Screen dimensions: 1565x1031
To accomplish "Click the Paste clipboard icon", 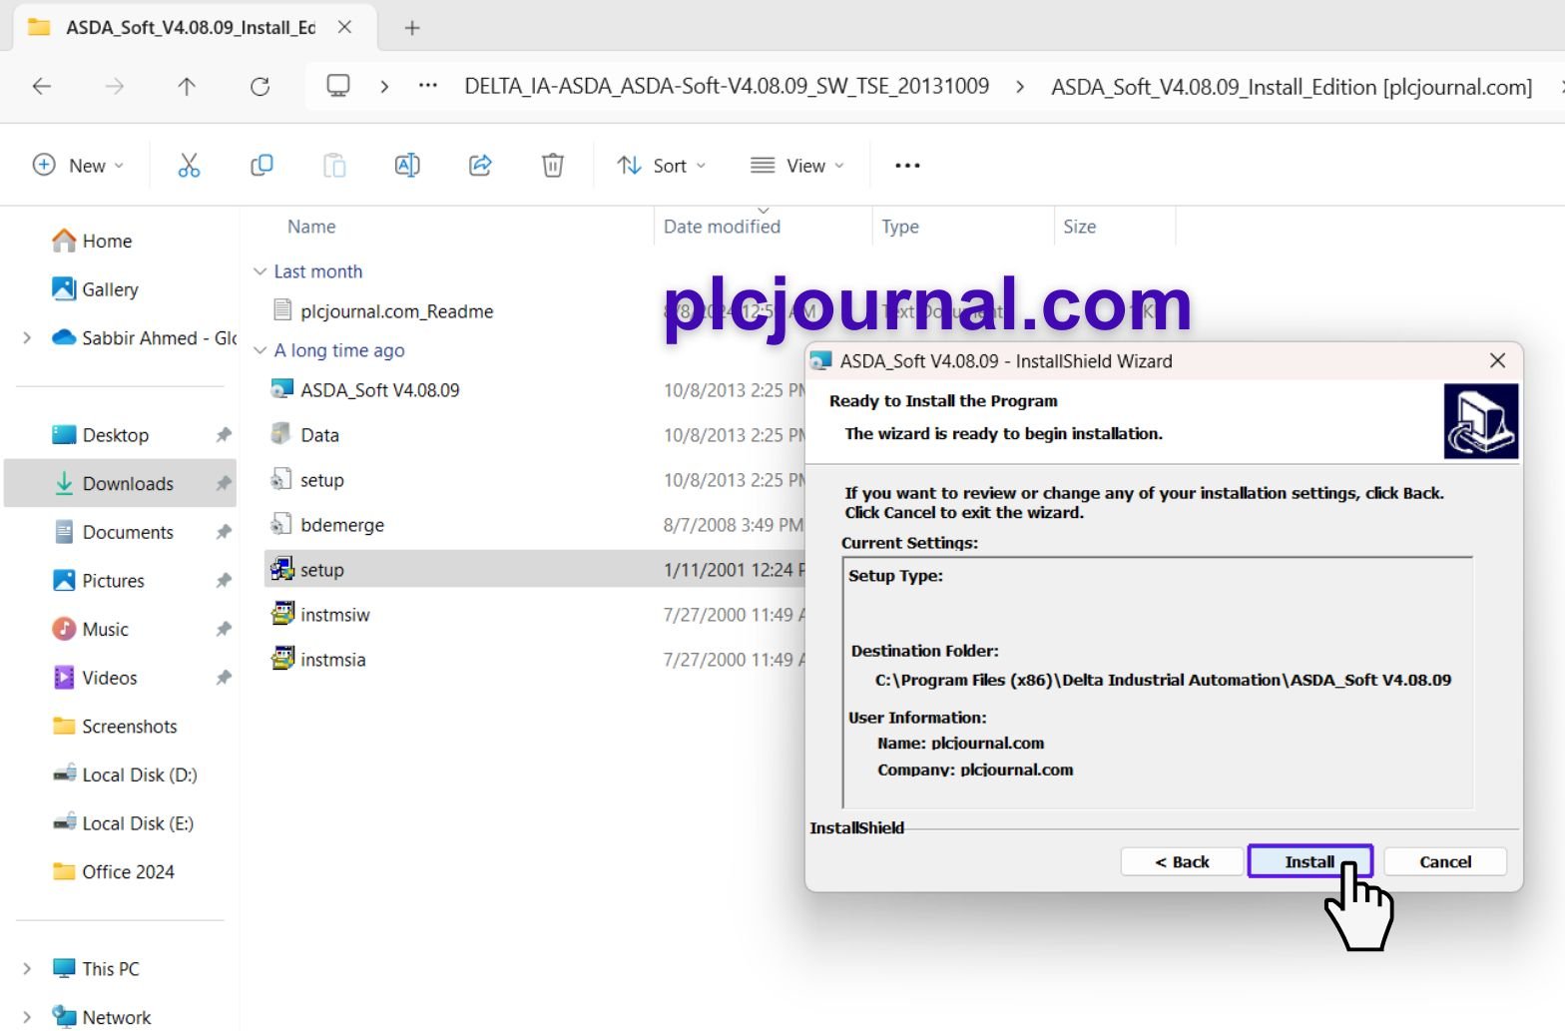I will coord(334,166).
